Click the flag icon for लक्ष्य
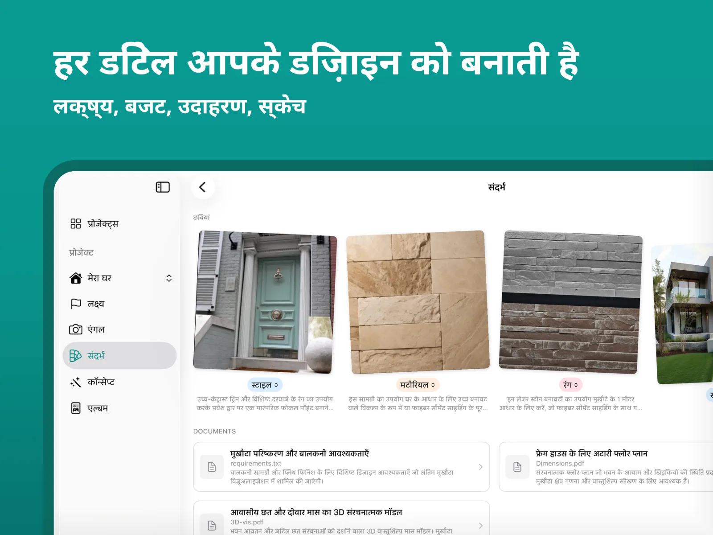This screenshot has height=535, width=713. [76, 304]
